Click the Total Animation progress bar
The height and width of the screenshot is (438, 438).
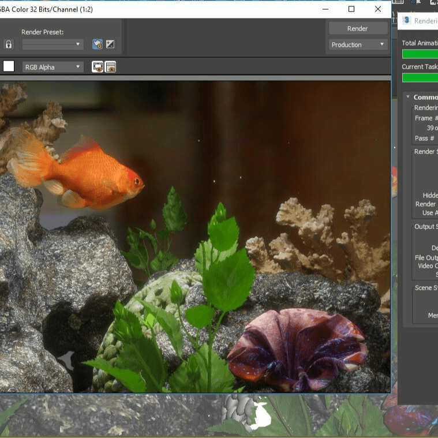click(x=420, y=54)
